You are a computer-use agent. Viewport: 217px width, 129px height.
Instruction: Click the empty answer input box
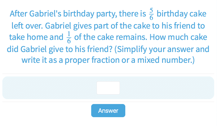(108, 88)
